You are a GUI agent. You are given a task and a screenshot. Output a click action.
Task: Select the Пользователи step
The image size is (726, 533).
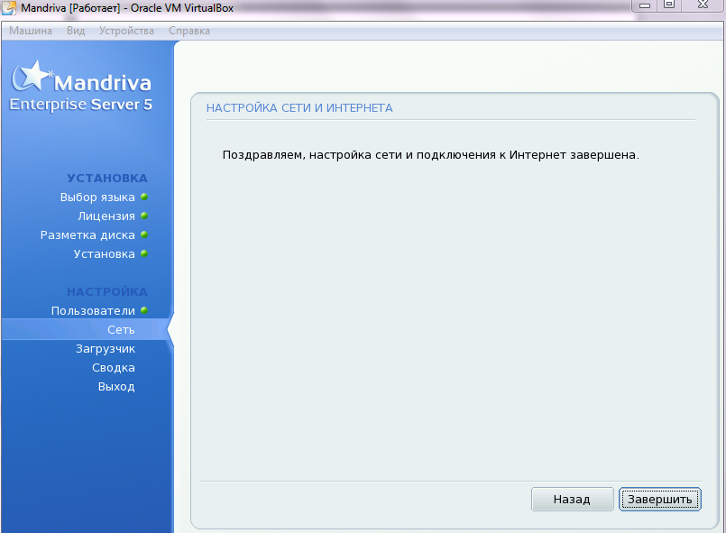click(x=93, y=311)
